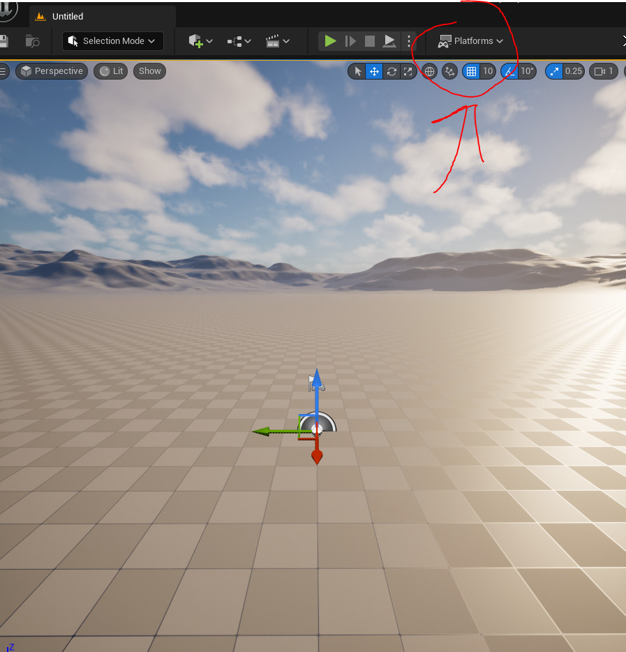Toggle grid snapping

(x=471, y=71)
